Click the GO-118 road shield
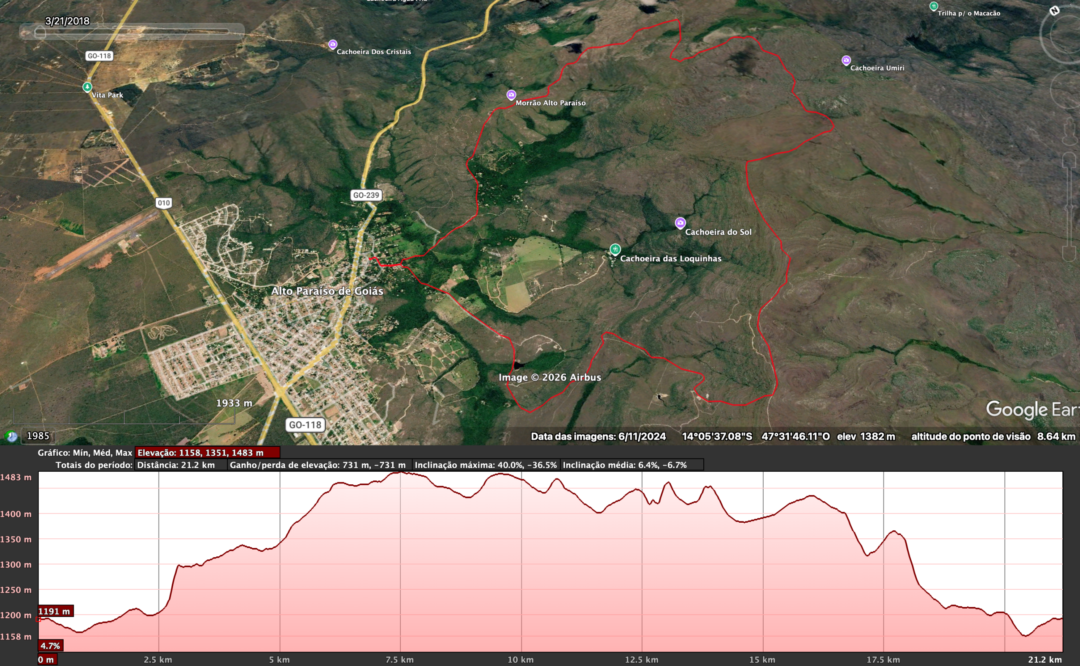 pos(99,56)
